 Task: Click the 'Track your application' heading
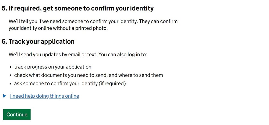click(41, 42)
